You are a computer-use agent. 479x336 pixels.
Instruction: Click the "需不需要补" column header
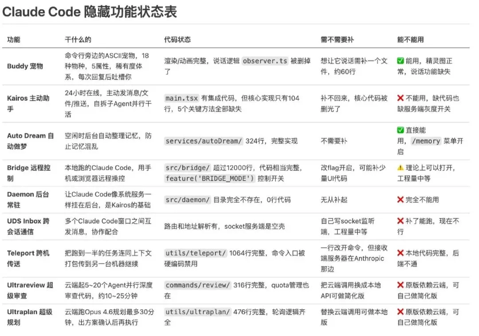click(337, 40)
